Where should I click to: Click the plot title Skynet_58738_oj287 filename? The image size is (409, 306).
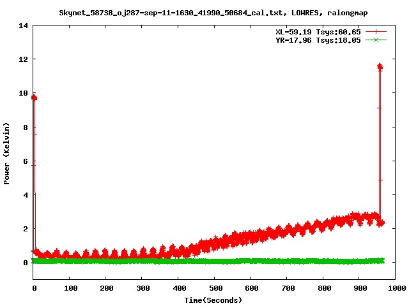(171, 13)
